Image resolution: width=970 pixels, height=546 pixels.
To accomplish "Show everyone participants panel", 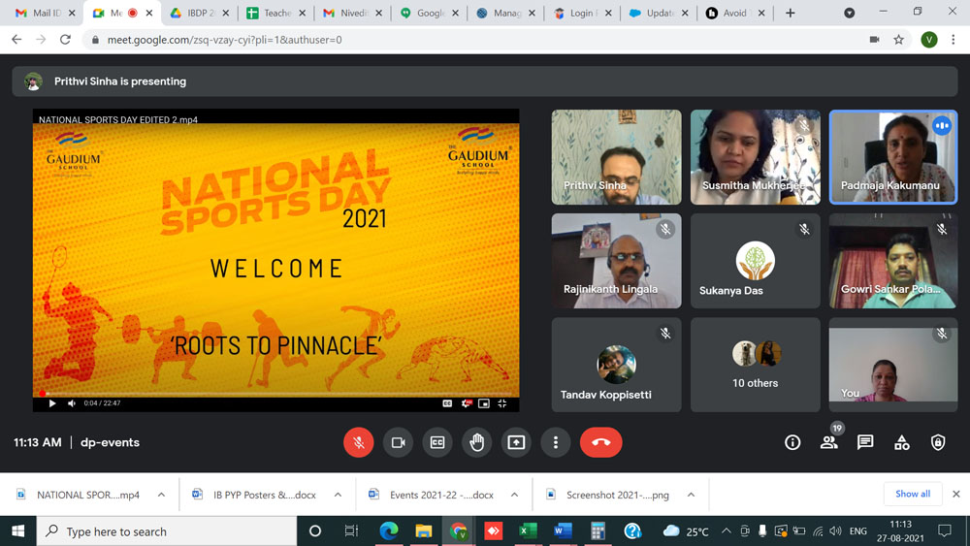I will coord(829,442).
